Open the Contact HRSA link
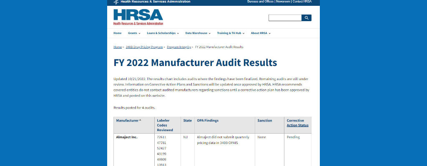427x166 pixels. click(302, 1)
